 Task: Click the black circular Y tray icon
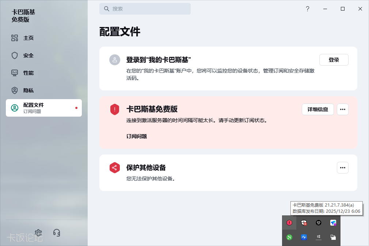(319, 223)
